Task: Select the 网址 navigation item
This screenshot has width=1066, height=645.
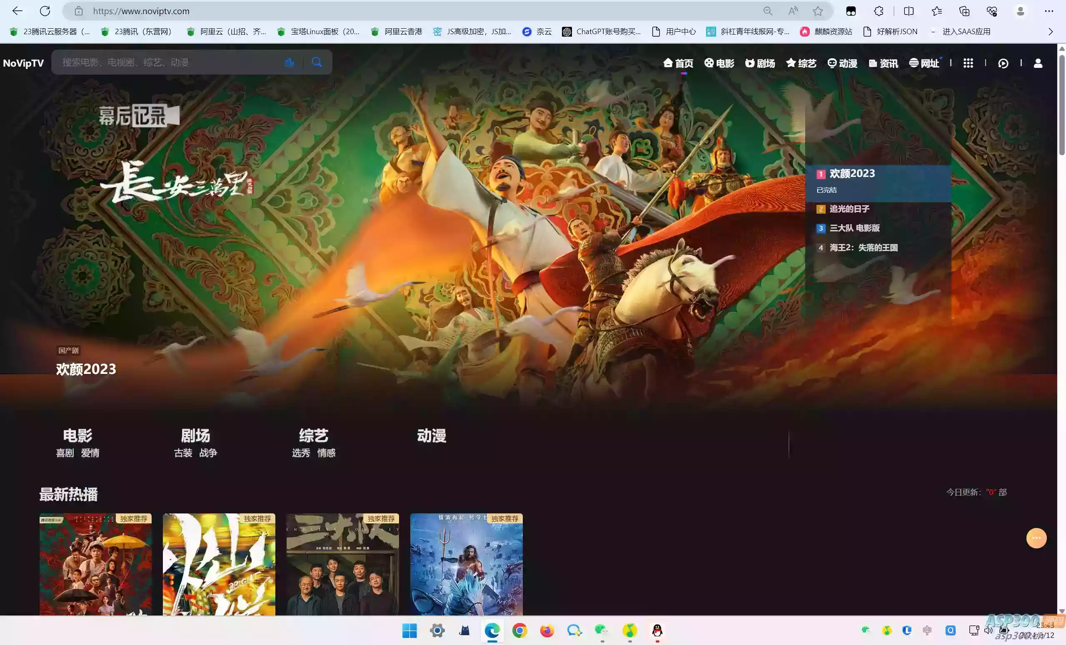Action: (x=924, y=64)
